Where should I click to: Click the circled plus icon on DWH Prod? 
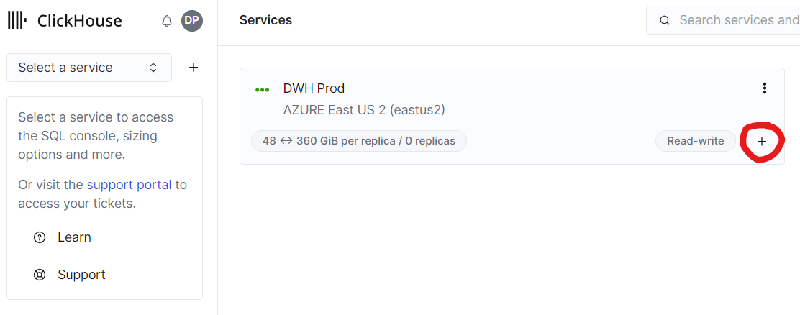click(762, 142)
